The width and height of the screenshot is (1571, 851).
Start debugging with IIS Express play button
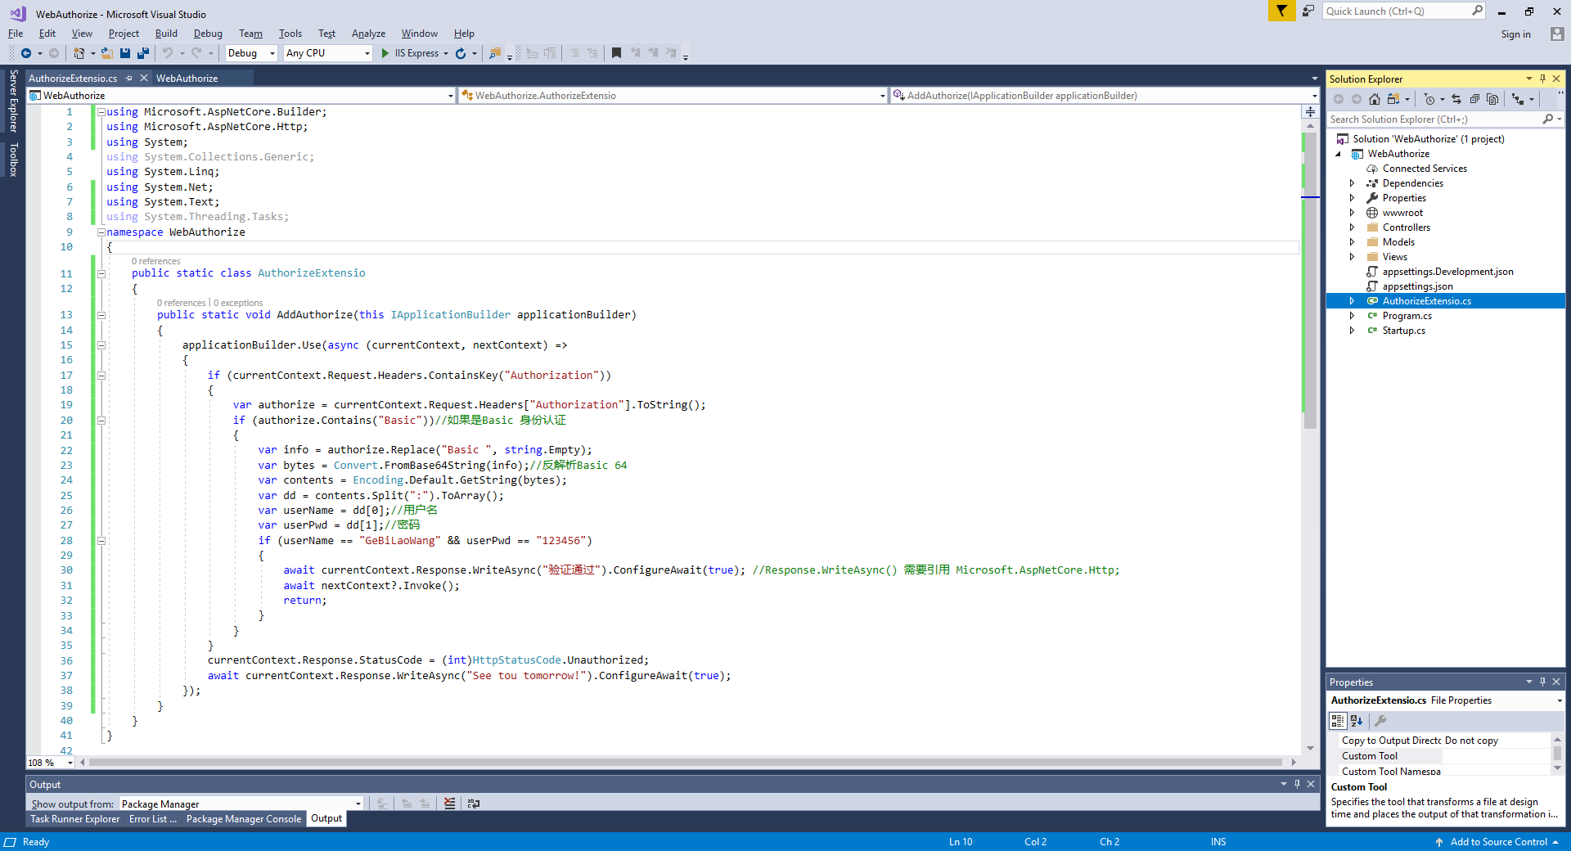(x=385, y=53)
